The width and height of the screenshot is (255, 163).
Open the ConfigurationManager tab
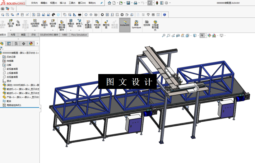pyautogui.click(x=16, y=44)
